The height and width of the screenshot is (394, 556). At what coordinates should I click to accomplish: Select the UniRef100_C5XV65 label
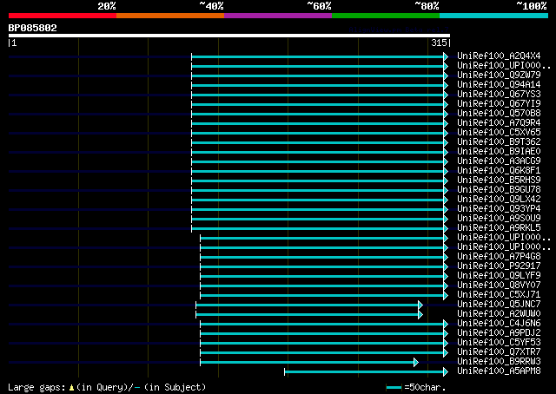[499, 133]
